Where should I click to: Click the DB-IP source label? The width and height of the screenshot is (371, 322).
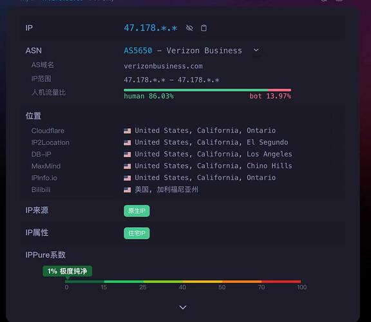click(41, 155)
